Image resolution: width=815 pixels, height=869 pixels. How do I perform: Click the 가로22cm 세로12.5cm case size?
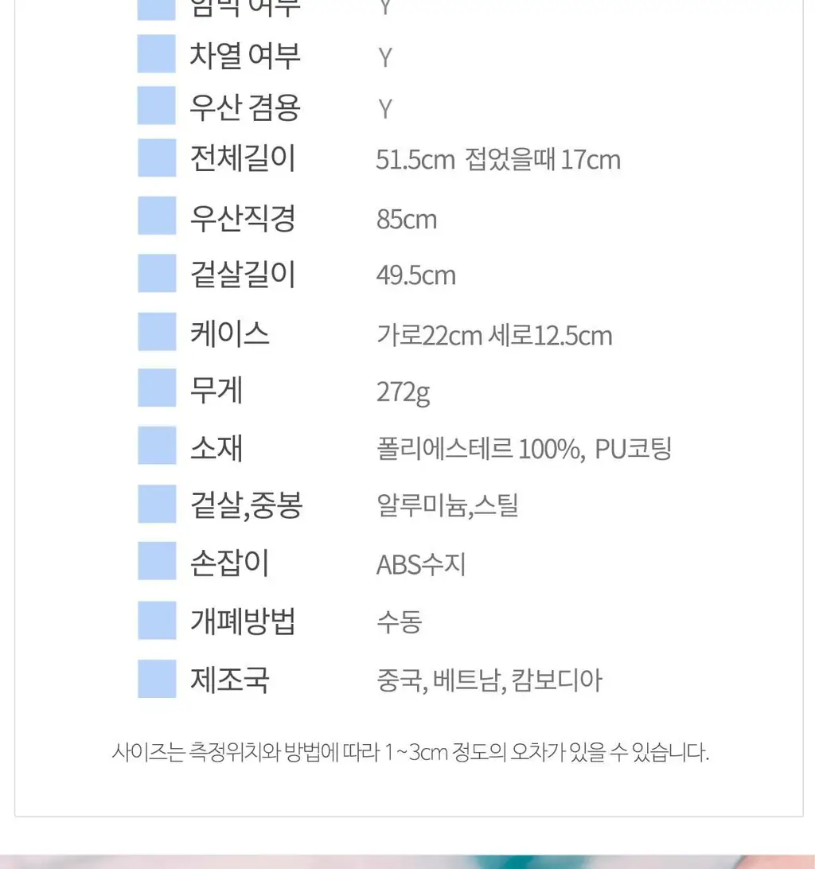494,336
